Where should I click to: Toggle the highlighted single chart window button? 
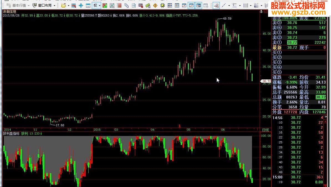pyautogui.click(x=191, y=6)
